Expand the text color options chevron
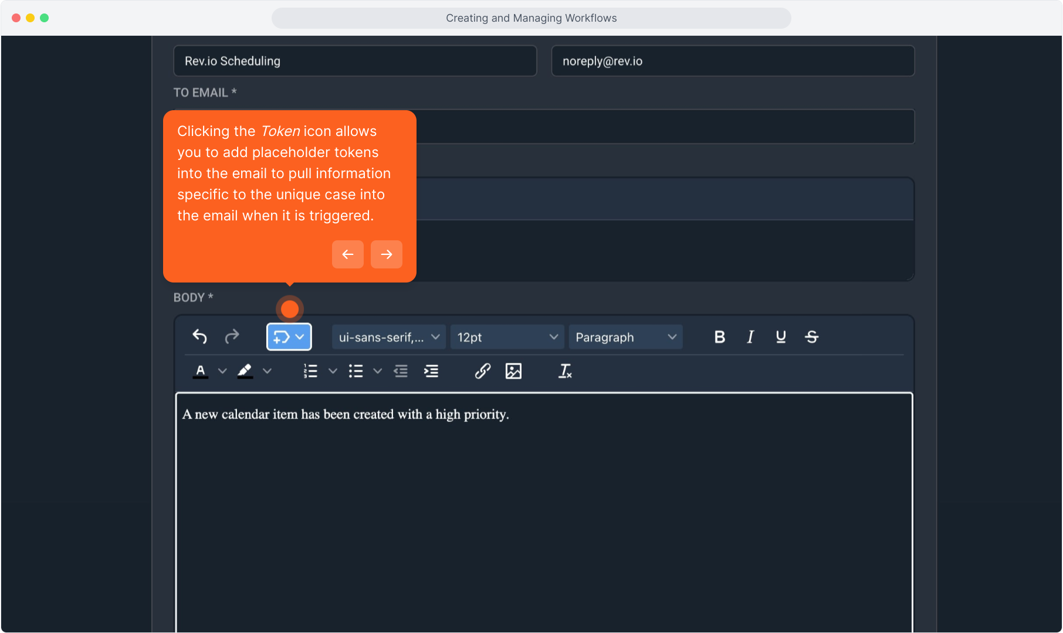Viewport: 1063px width, 633px height. click(x=222, y=371)
